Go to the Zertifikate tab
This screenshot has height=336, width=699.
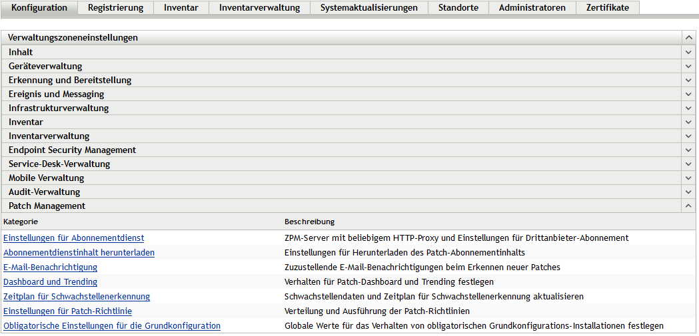click(607, 8)
